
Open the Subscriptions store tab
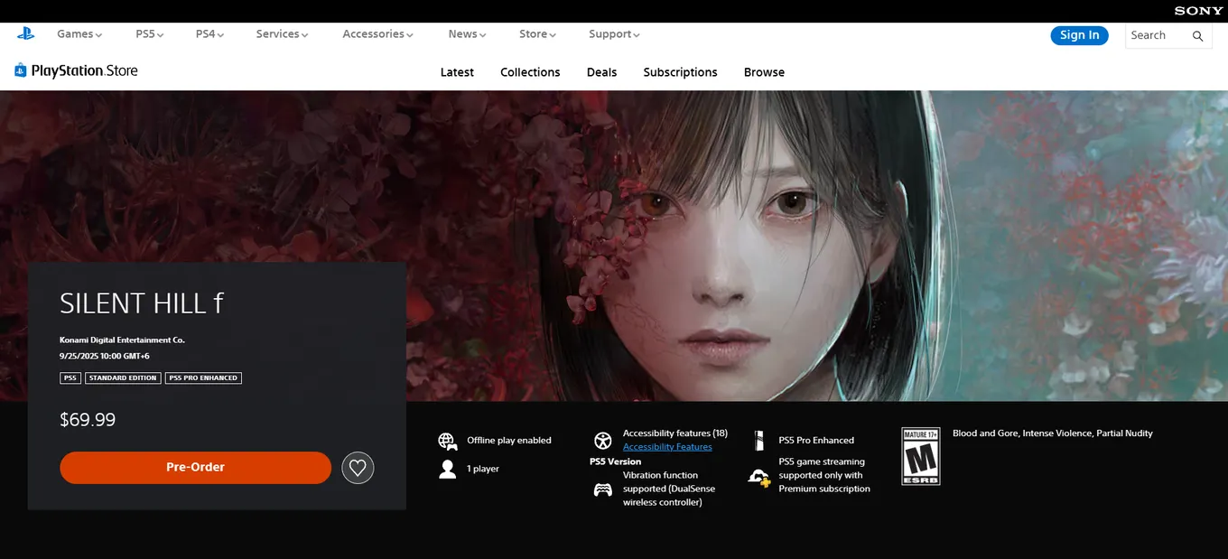(x=680, y=72)
